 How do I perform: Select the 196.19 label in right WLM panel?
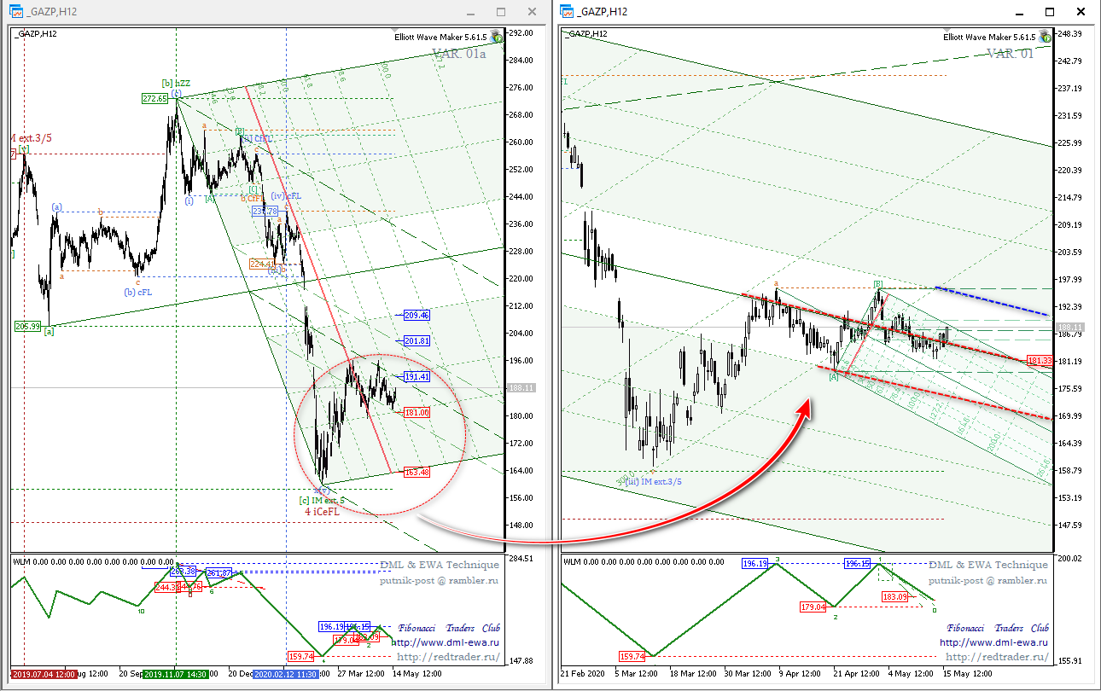[755, 563]
